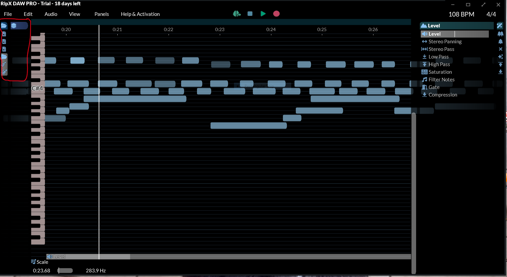Select the violin instrument layer icon
This screenshot has height=277, width=507.
[4, 72]
